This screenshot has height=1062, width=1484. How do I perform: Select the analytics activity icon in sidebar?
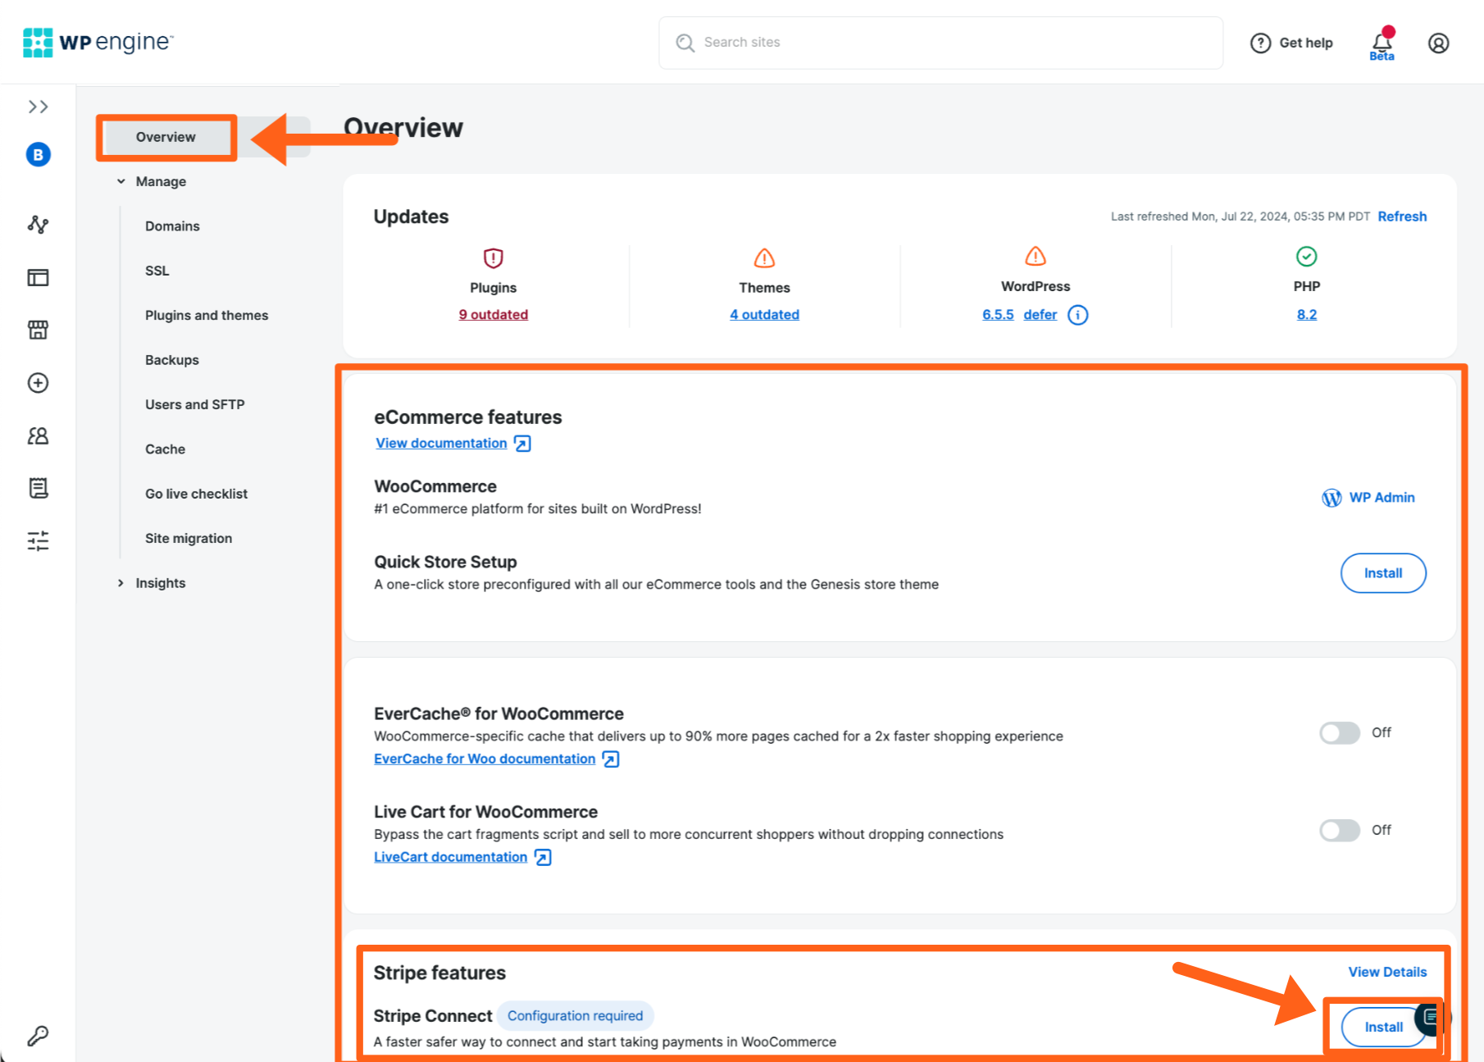38,225
